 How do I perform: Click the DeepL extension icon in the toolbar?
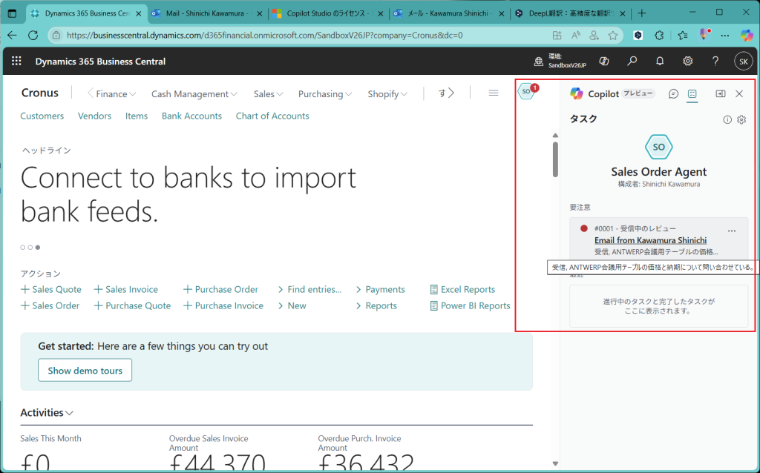pos(638,36)
